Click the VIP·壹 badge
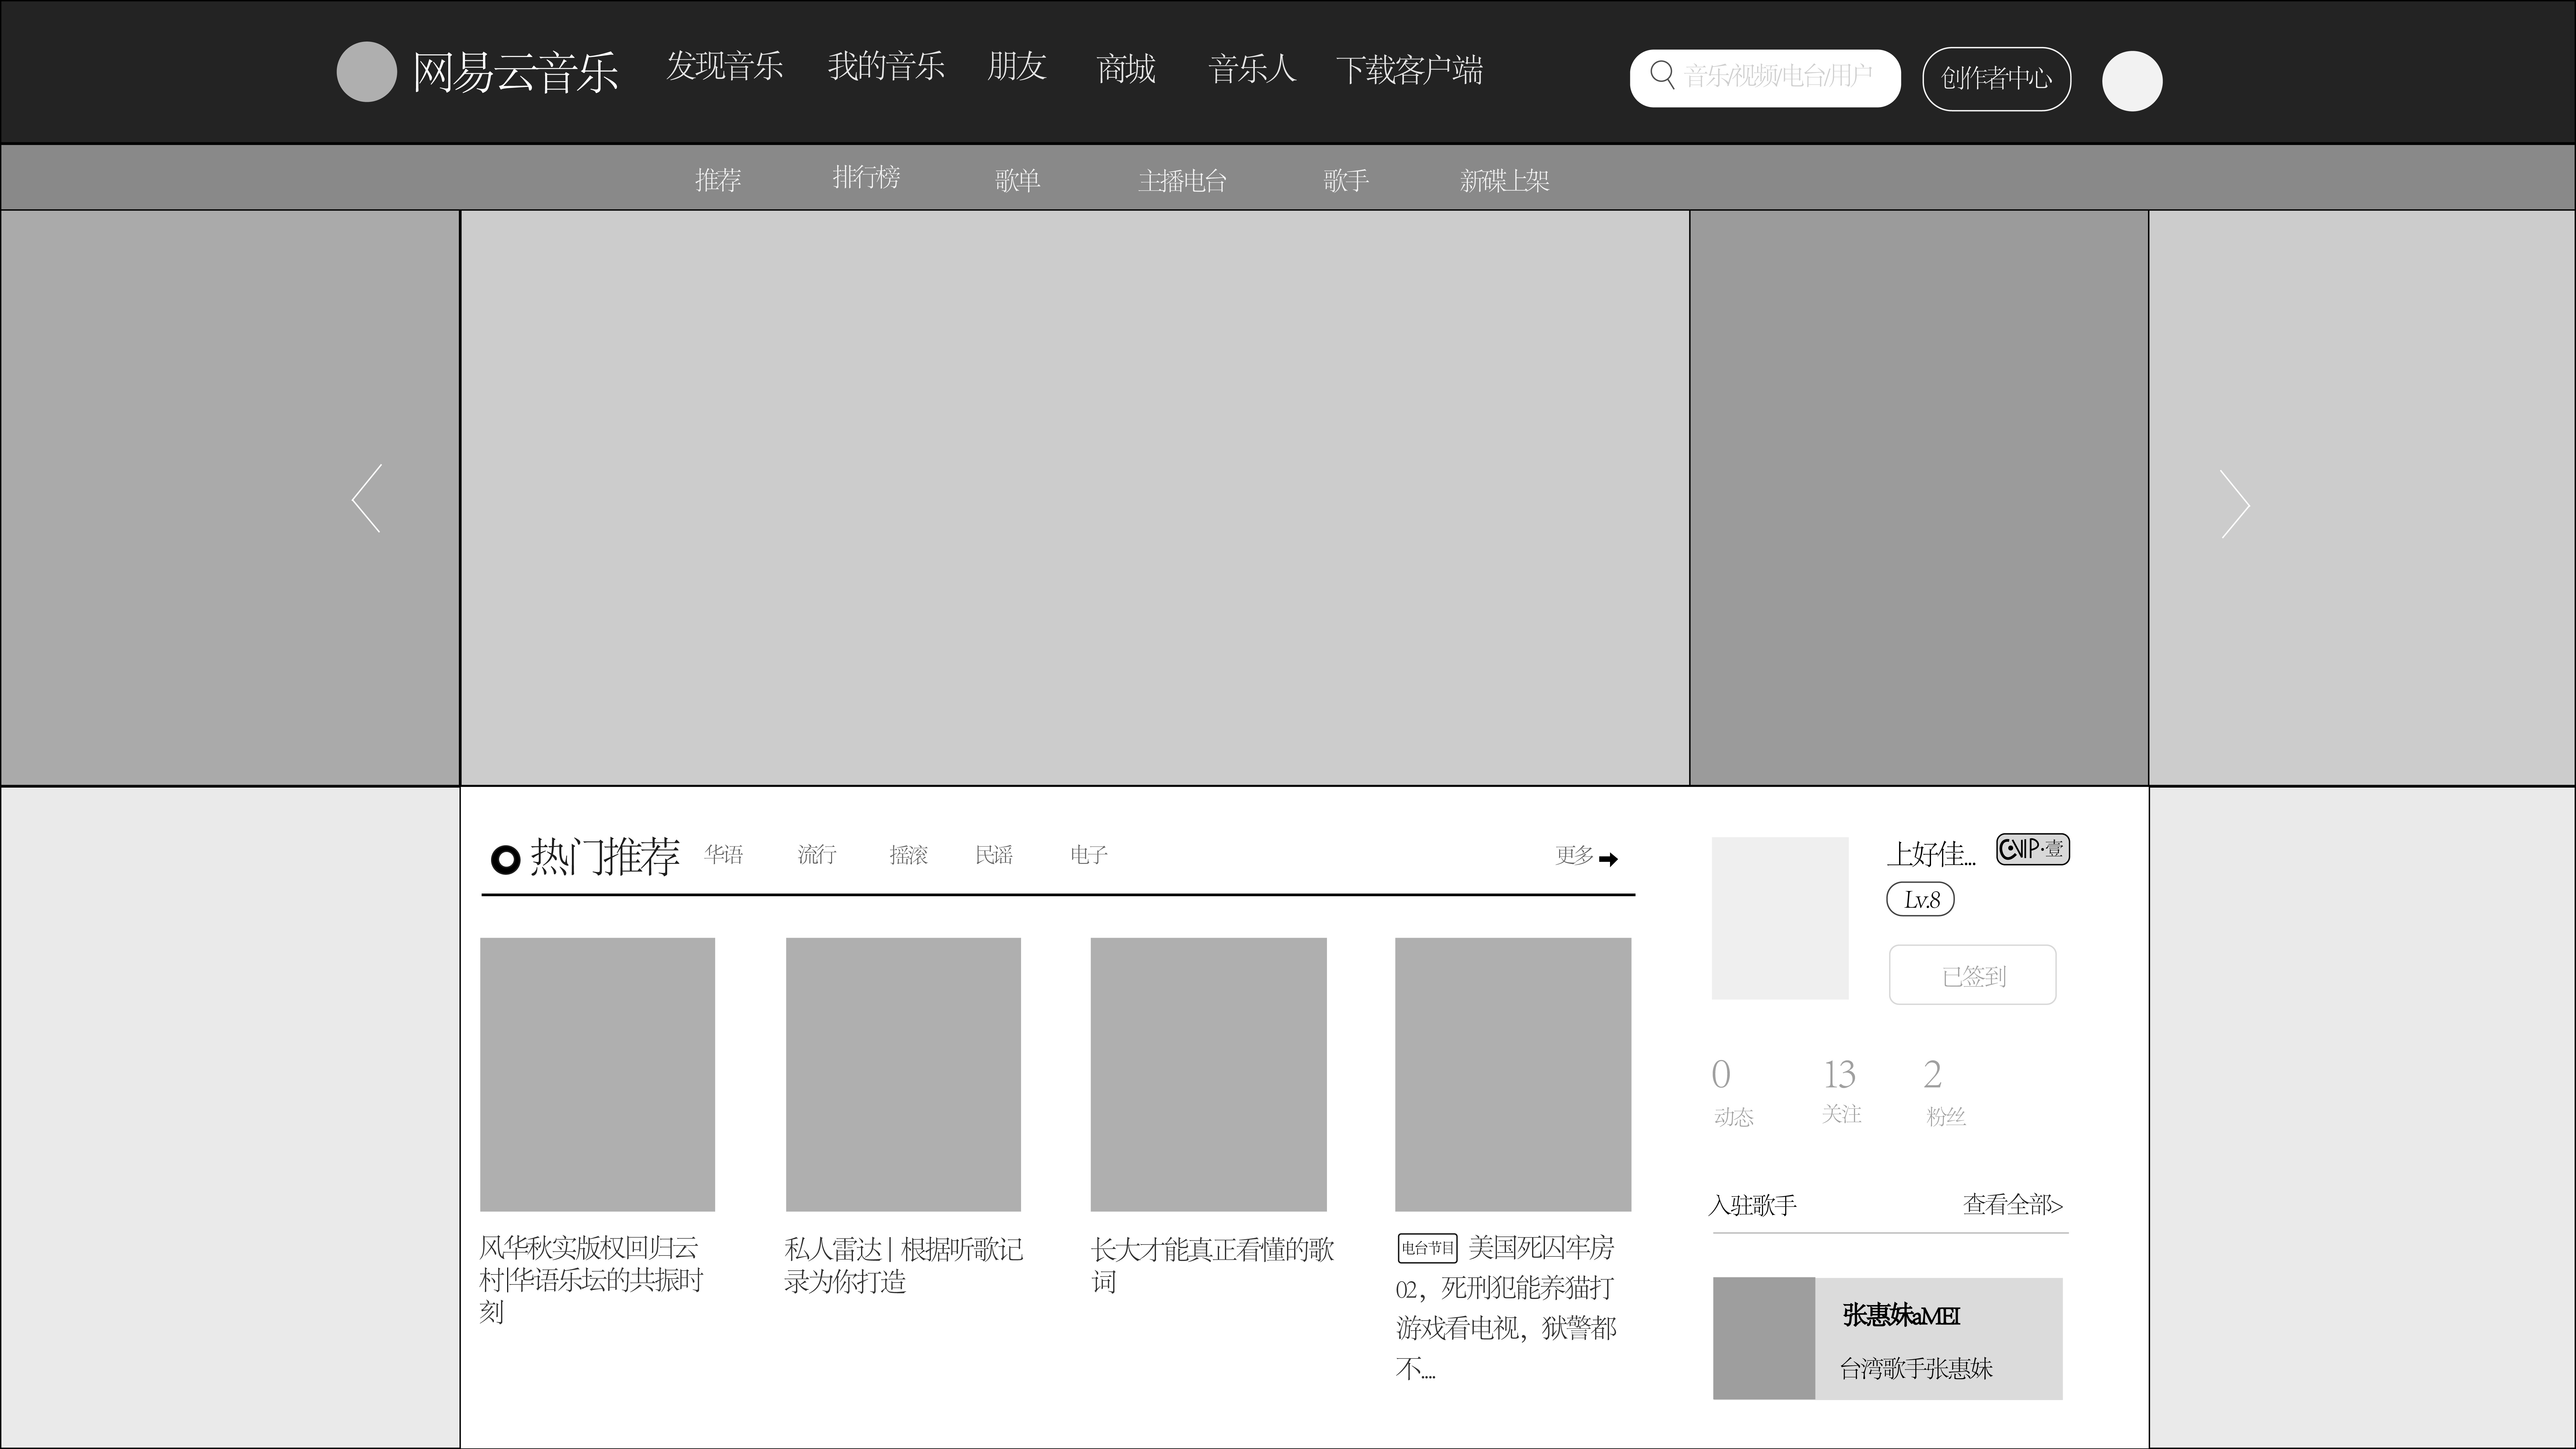 (2033, 849)
